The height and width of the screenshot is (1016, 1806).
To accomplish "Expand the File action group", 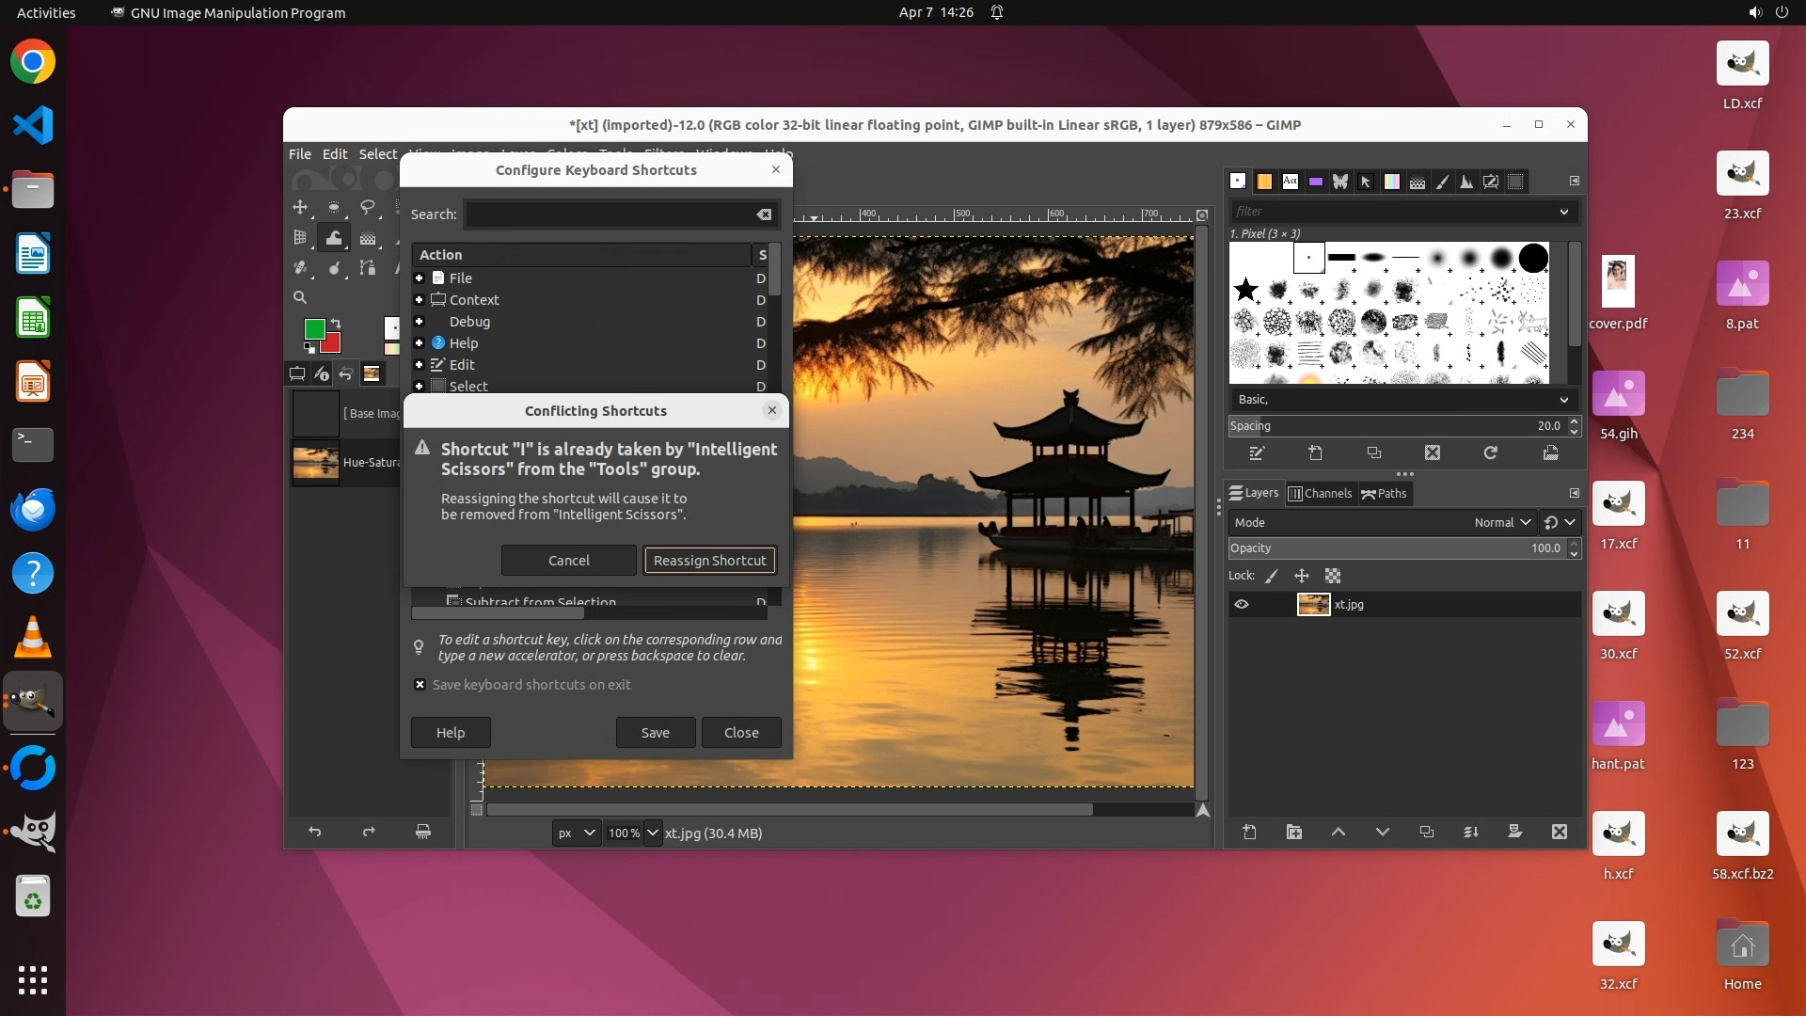I will tap(420, 278).
